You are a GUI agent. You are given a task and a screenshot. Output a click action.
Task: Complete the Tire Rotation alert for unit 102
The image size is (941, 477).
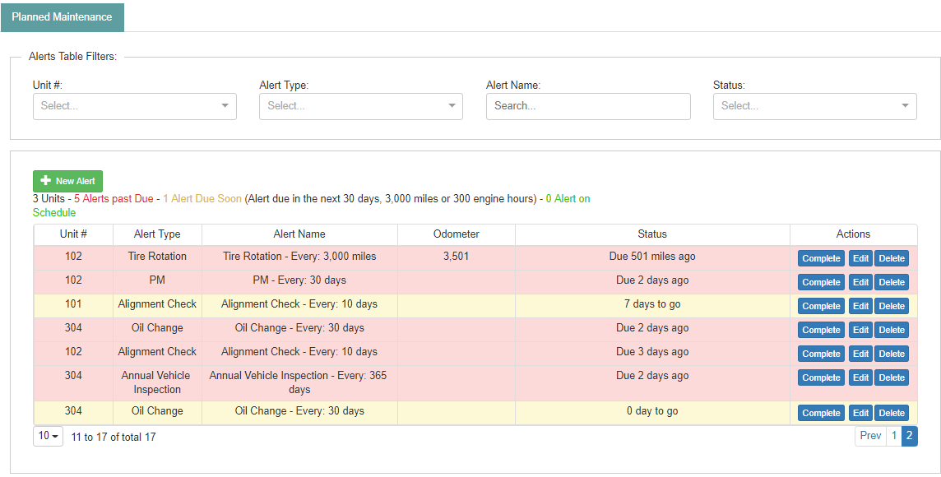[821, 258]
